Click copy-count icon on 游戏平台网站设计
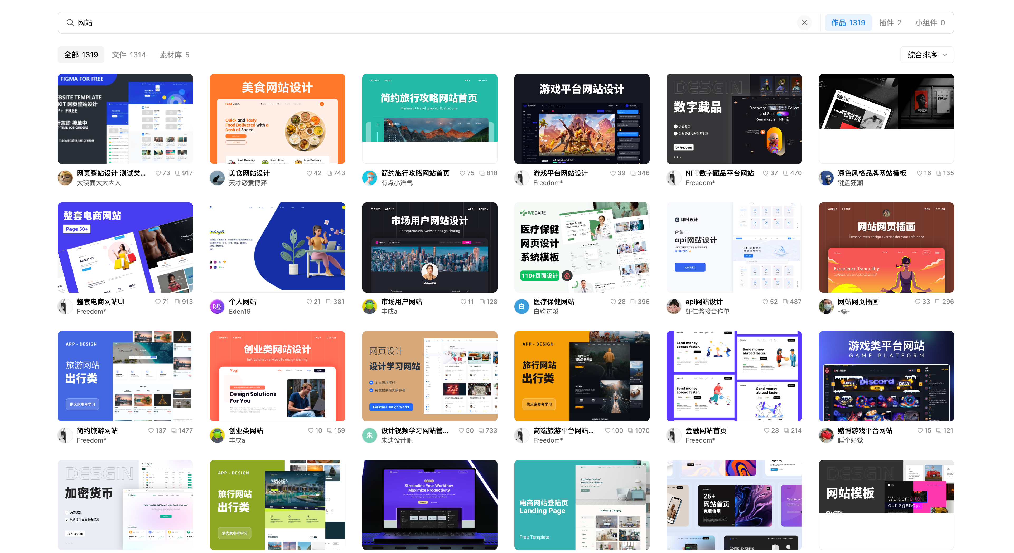Viewport: 1014px width, 553px height. coord(632,173)
